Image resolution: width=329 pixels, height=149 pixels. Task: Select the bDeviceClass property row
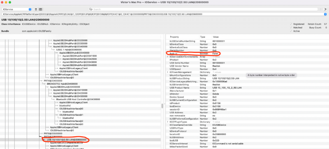click(x=247, y=44)
